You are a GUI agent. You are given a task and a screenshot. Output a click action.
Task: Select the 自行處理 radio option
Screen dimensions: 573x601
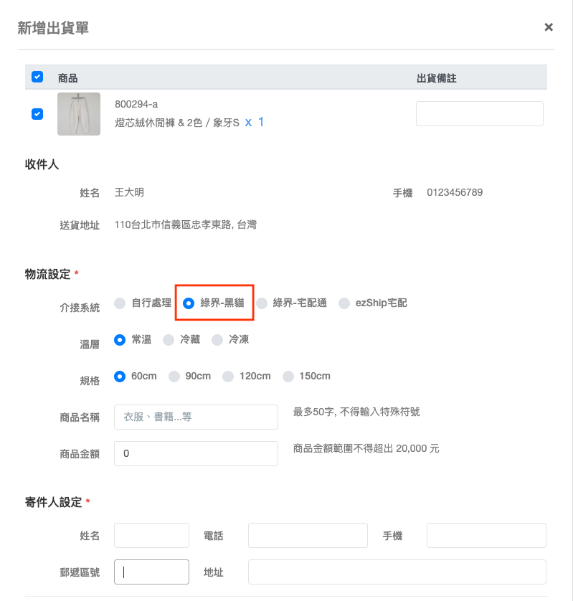(120, 303)
